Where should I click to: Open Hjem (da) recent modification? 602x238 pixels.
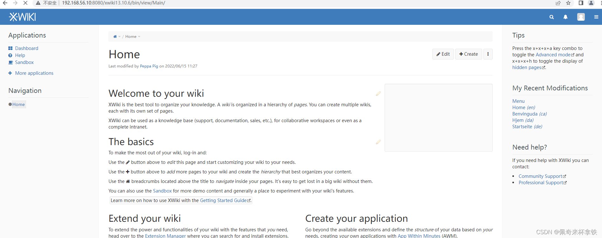coord(523,120)
